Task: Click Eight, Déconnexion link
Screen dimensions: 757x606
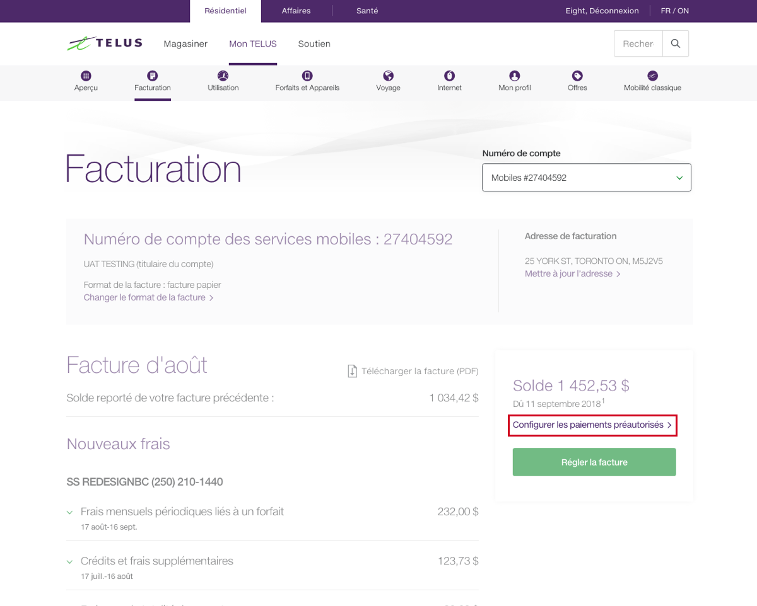Action: [x=602, y=11]
